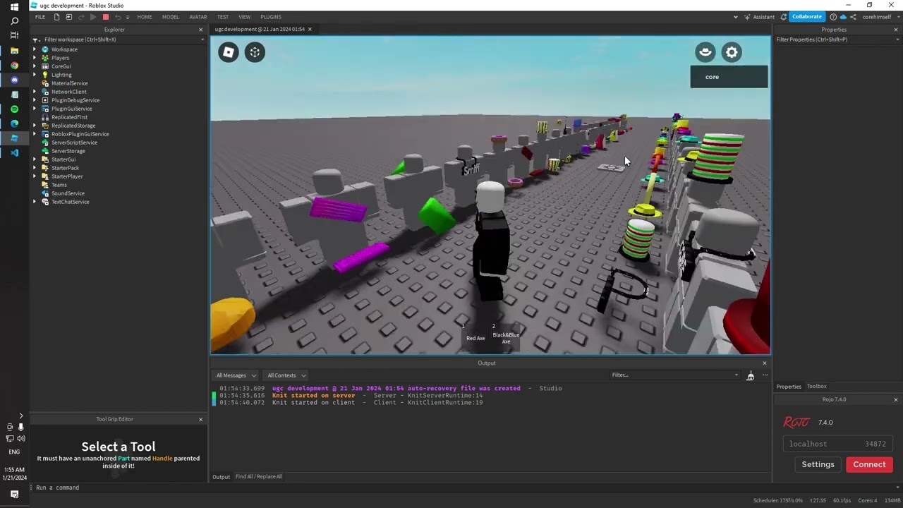
Task: Open the in-game settings gear icon
Action: coord(732,52)
